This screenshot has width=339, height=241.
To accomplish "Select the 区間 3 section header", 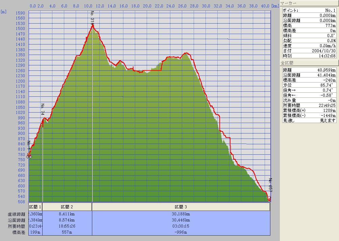I will coord(181,207).
